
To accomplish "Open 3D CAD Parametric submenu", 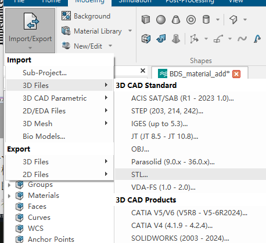I will [60, 98].
